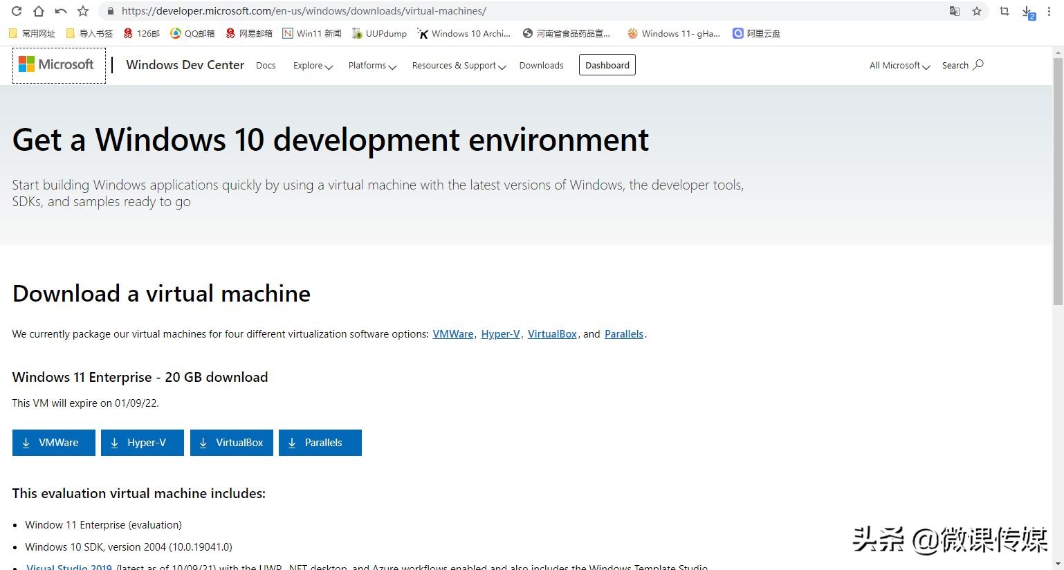Expand the All Microsoft dropdown

tap(899, 66)
